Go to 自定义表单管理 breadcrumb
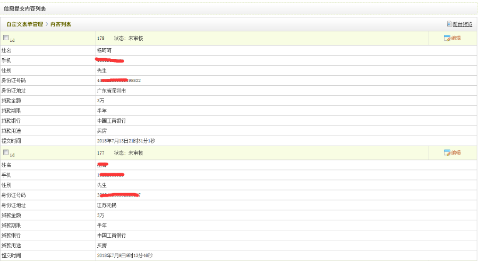Viewport: 478px width, 261px height. [x=24, y=24]
